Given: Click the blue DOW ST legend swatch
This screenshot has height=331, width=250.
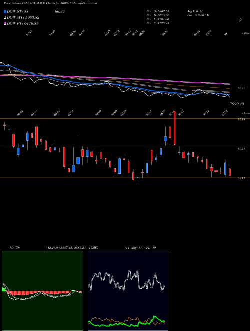Looking at the screenshot, I should coord(5,11).
